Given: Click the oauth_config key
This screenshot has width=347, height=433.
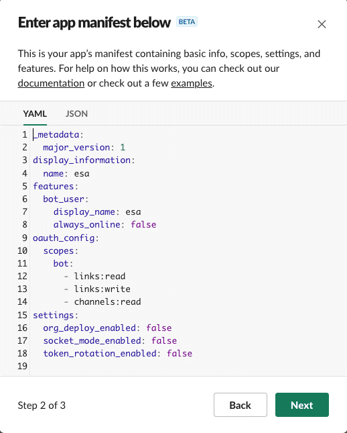Looking at the screenshot, I should [x=64, y=238].
